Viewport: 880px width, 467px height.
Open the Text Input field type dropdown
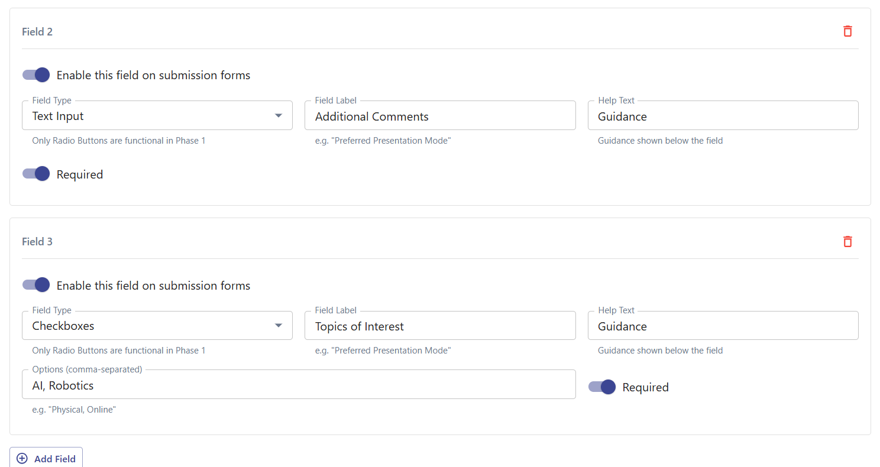point(157,116)
